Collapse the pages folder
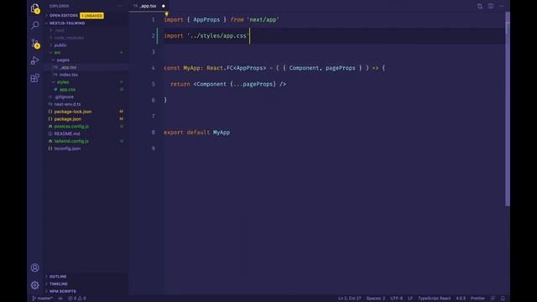The image size is (537, 302). (x=63, y=60)
